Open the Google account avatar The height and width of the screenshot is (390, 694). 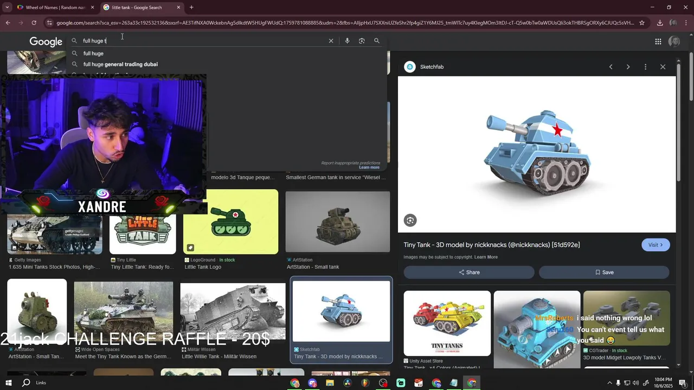[674, 41]
